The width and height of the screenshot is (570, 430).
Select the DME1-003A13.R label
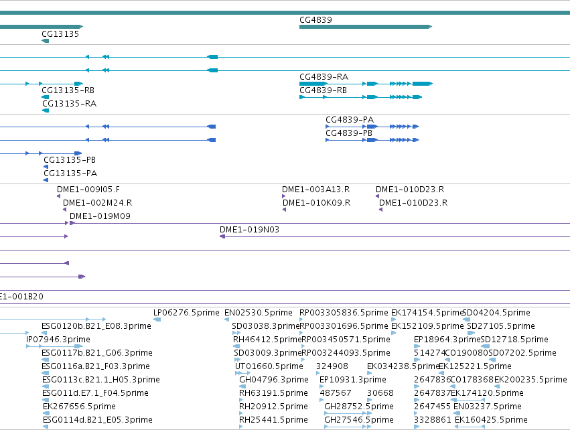[315, 190]
